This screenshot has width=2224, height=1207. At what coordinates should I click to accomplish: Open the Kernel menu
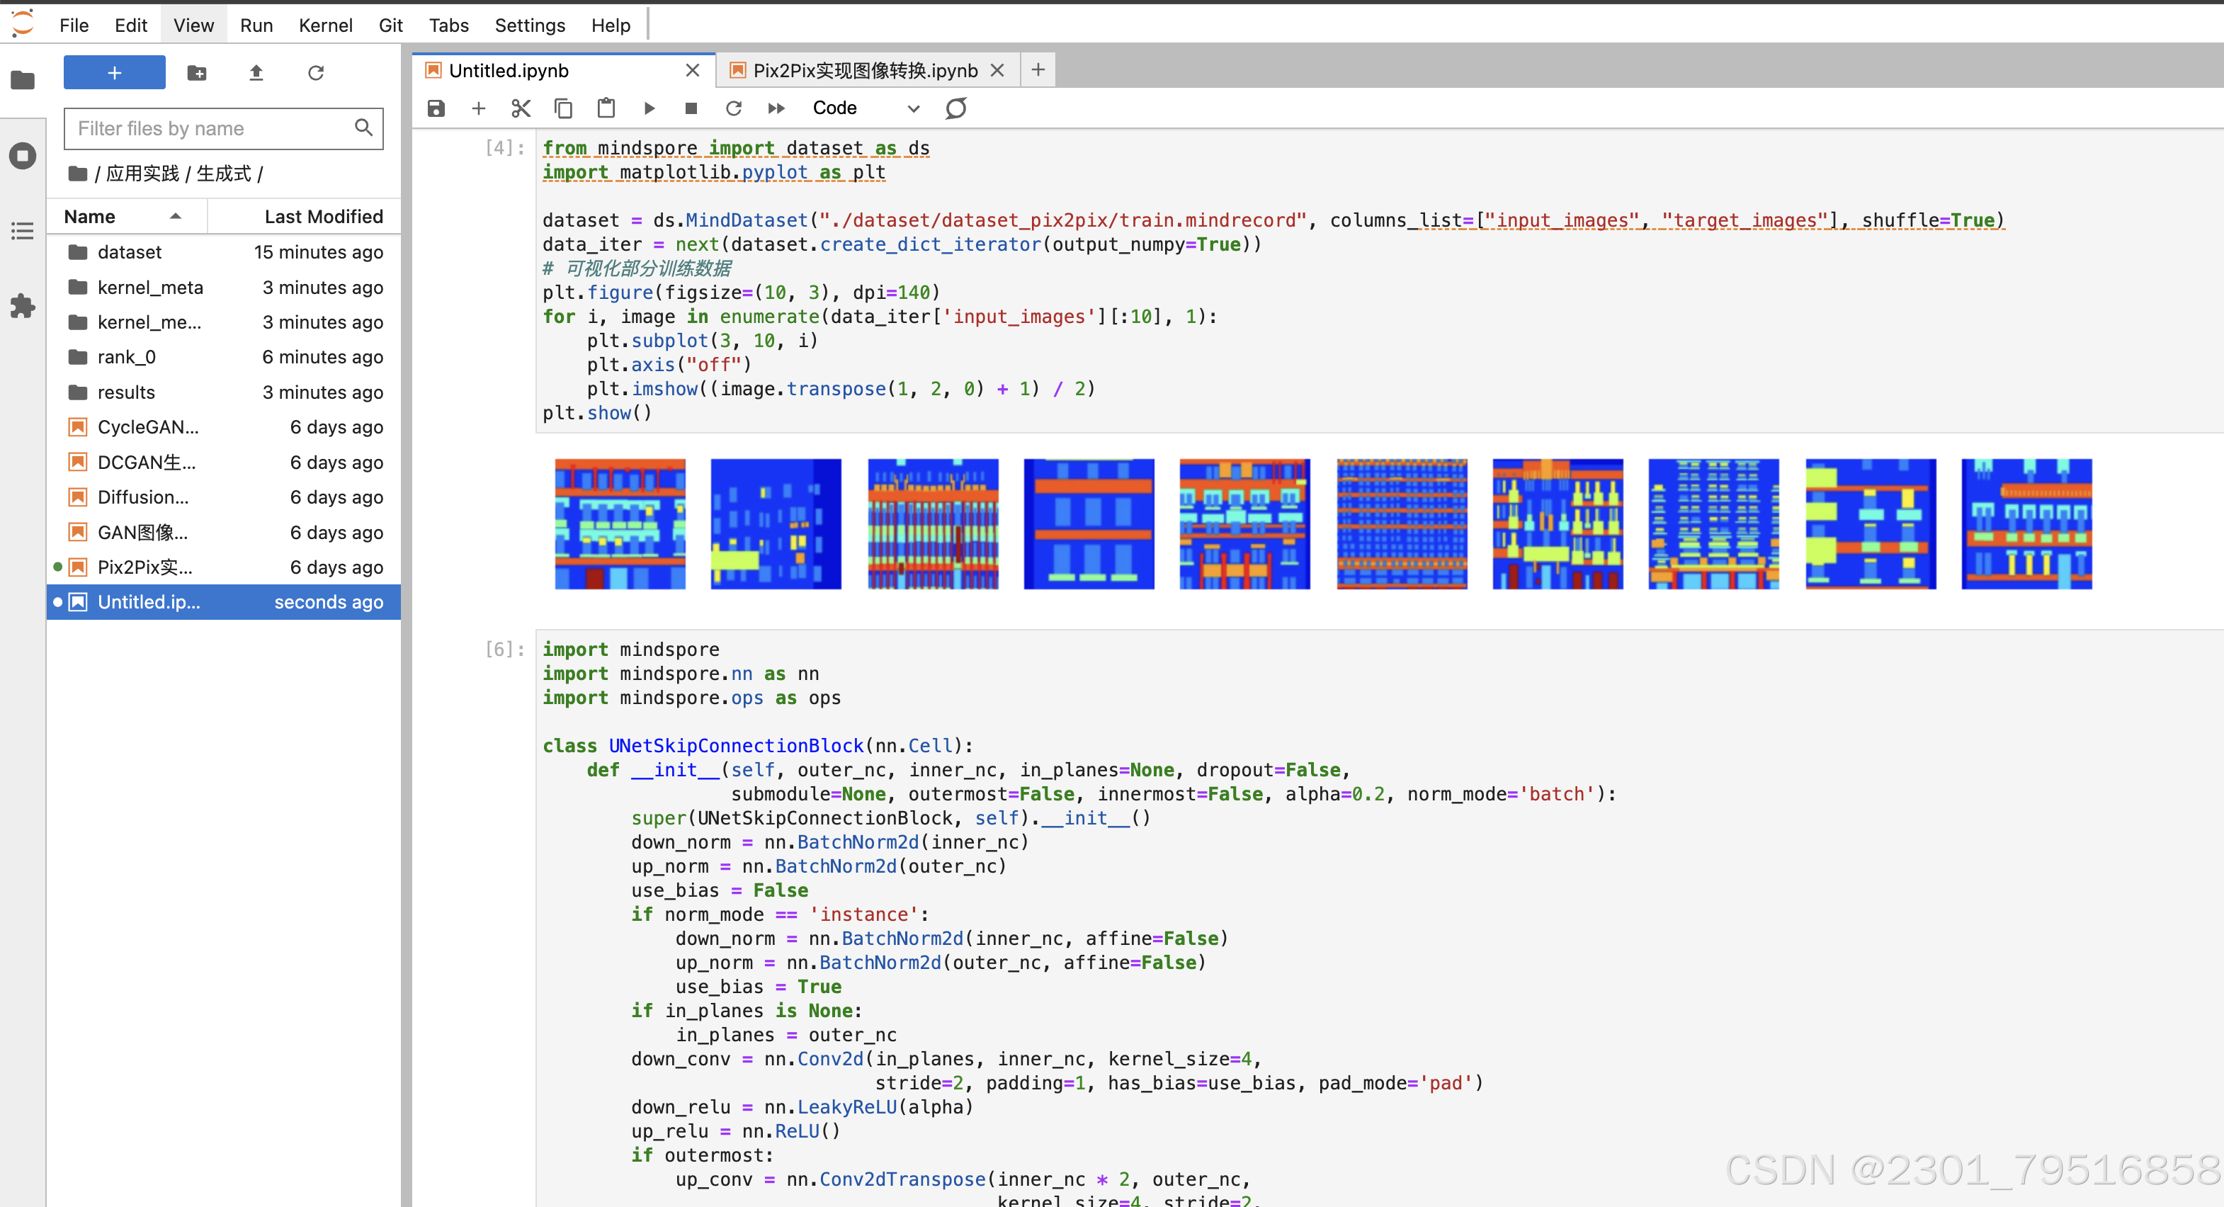point(324,25)
